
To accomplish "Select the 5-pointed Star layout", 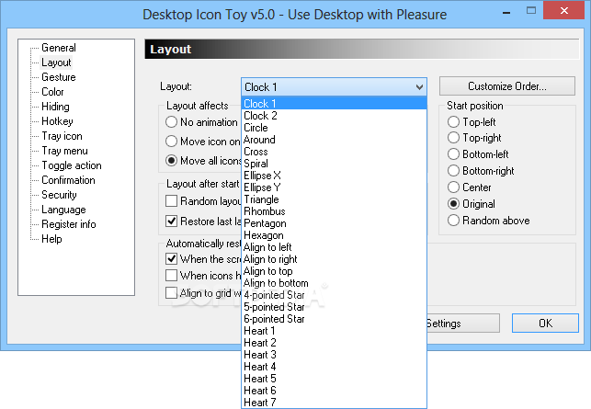I will (x=334, y=307).
